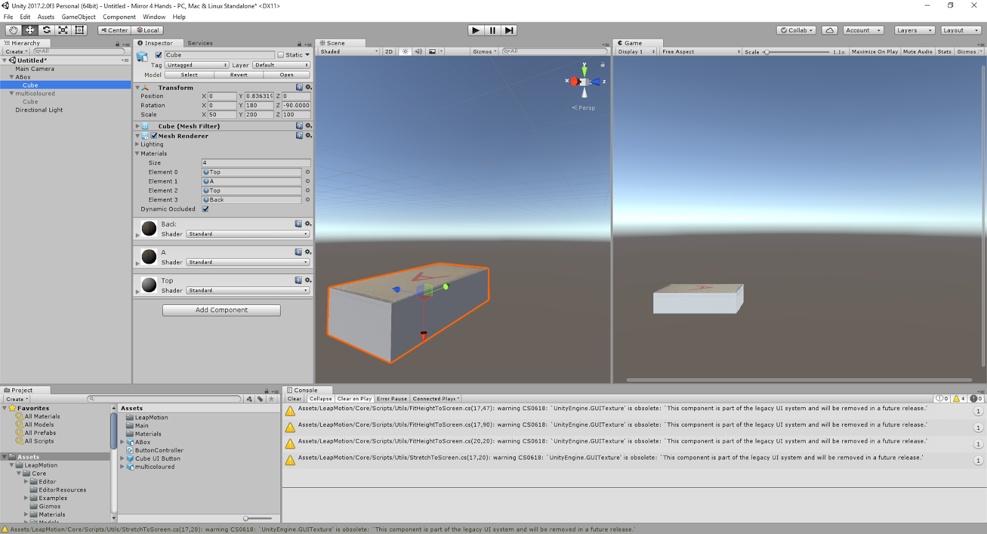
Task: Open the Window menu
Action: point(154,17)
